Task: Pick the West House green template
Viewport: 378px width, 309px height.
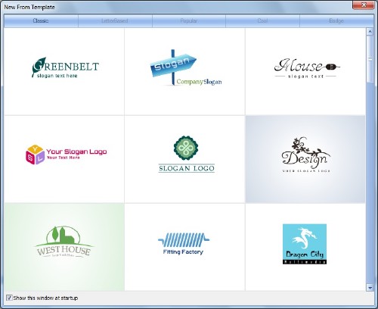Action: [x=64, y=247]
